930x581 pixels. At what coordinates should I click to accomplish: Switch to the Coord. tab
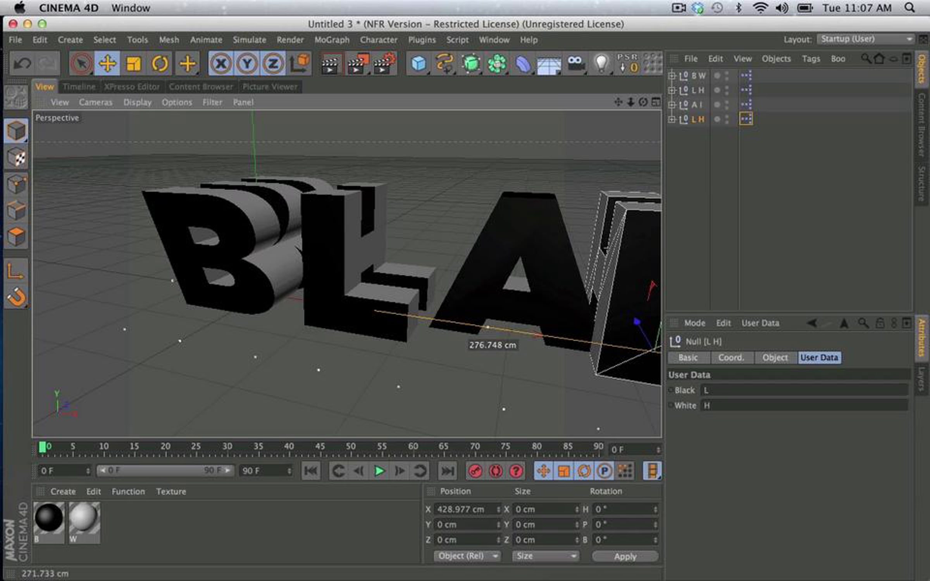732,358
